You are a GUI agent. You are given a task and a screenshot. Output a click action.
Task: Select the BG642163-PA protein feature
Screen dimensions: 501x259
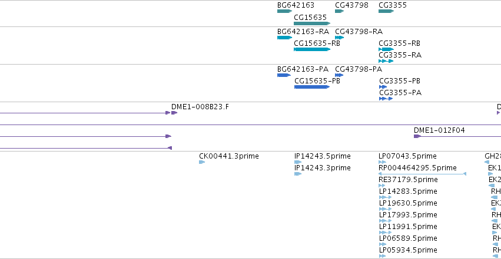(x=284, y=75)
